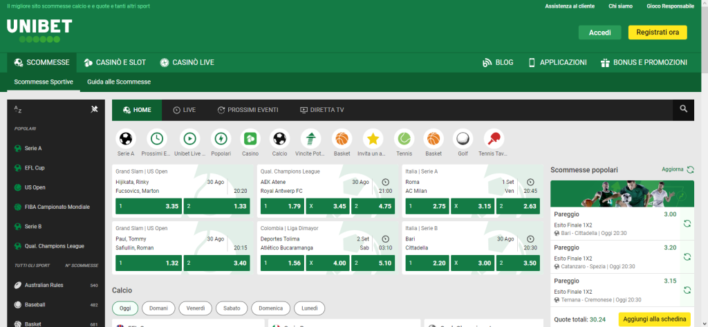Refresh the Bari - Cittadella popular bet
The width and height of the screenshot is (708, 327).
pos(687,223)
